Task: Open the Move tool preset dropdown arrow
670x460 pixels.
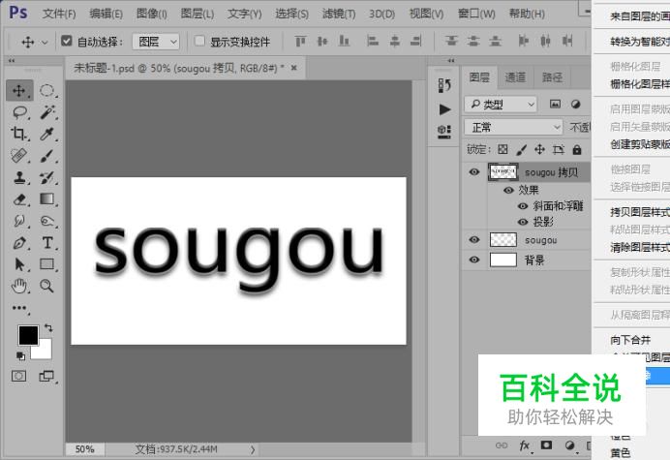Action: (45, 43)
